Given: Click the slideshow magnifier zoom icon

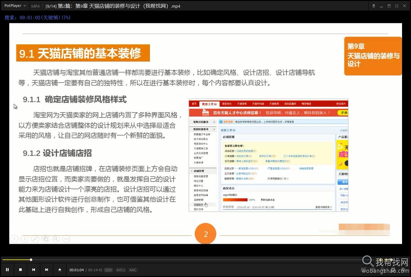Looking at the screenshot, I should [56, 239].
